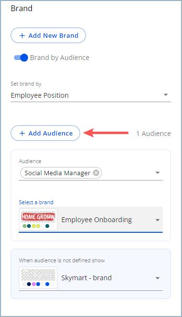Click the Select a brand label

36,202
